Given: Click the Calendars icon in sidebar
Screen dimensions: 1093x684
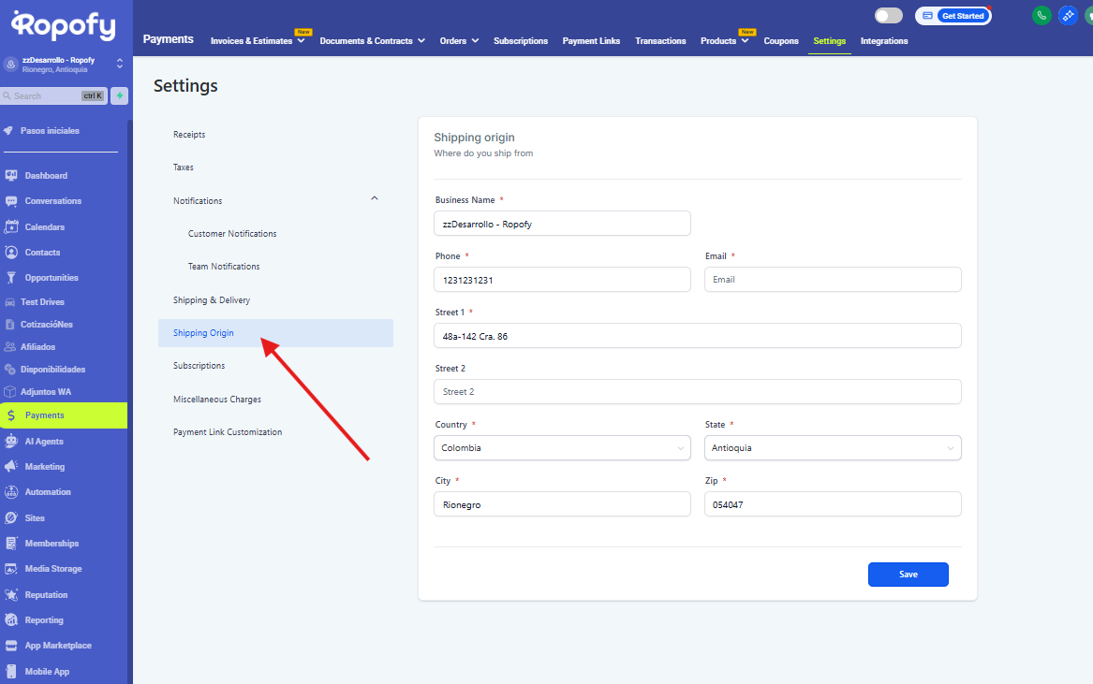Looking at the screenshot, I should pos(11,226).
